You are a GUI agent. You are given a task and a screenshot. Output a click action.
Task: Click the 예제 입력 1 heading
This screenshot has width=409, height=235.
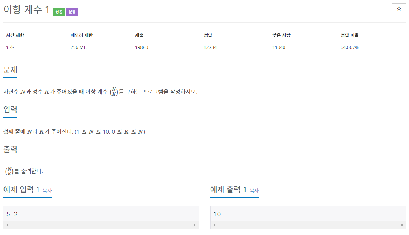pos(22,190)
